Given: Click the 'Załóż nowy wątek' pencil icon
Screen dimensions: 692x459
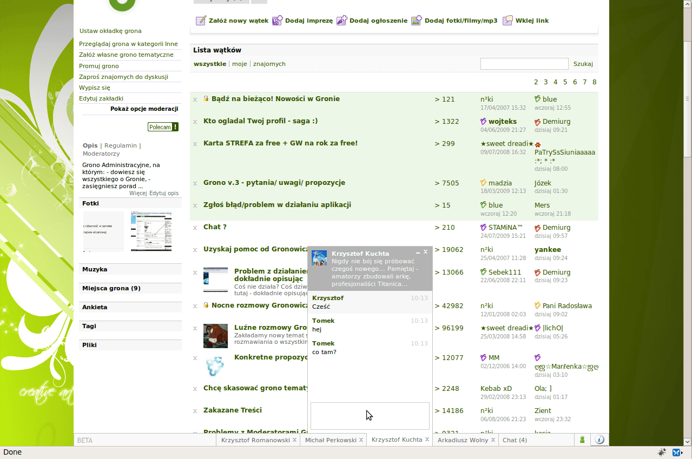Looking at the screenshot, I should [x=200, y=21].
